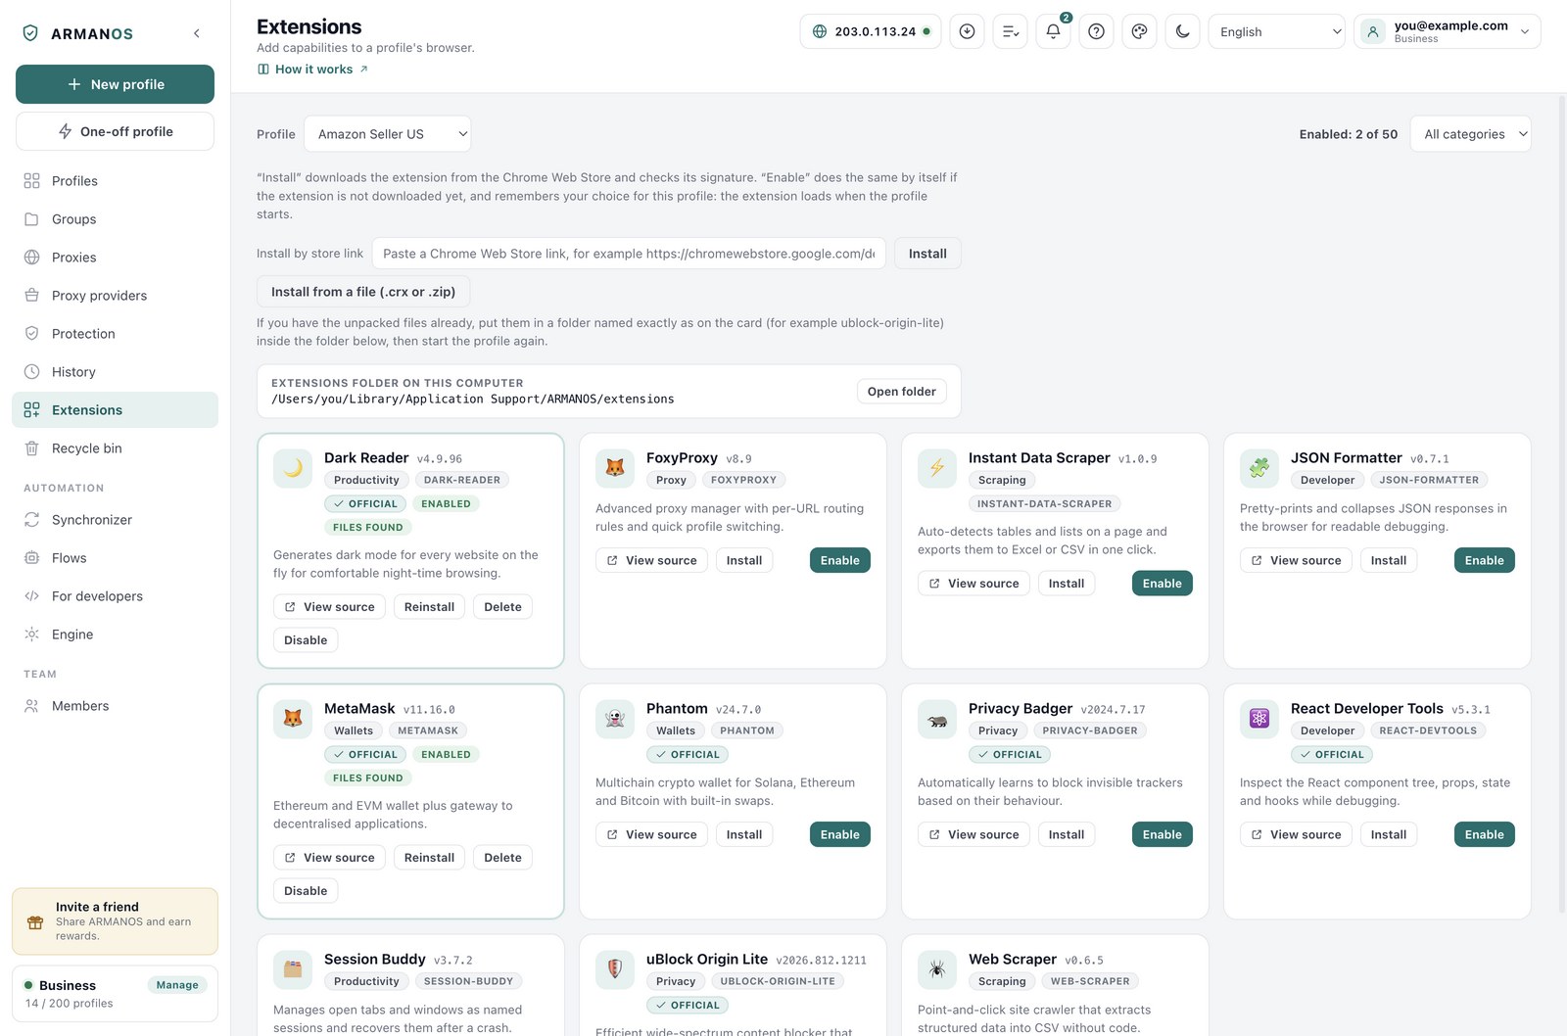Go to Profiles in the sidebar
Viewport: 1567px width, 1036px height.
(x=115, y=181)
